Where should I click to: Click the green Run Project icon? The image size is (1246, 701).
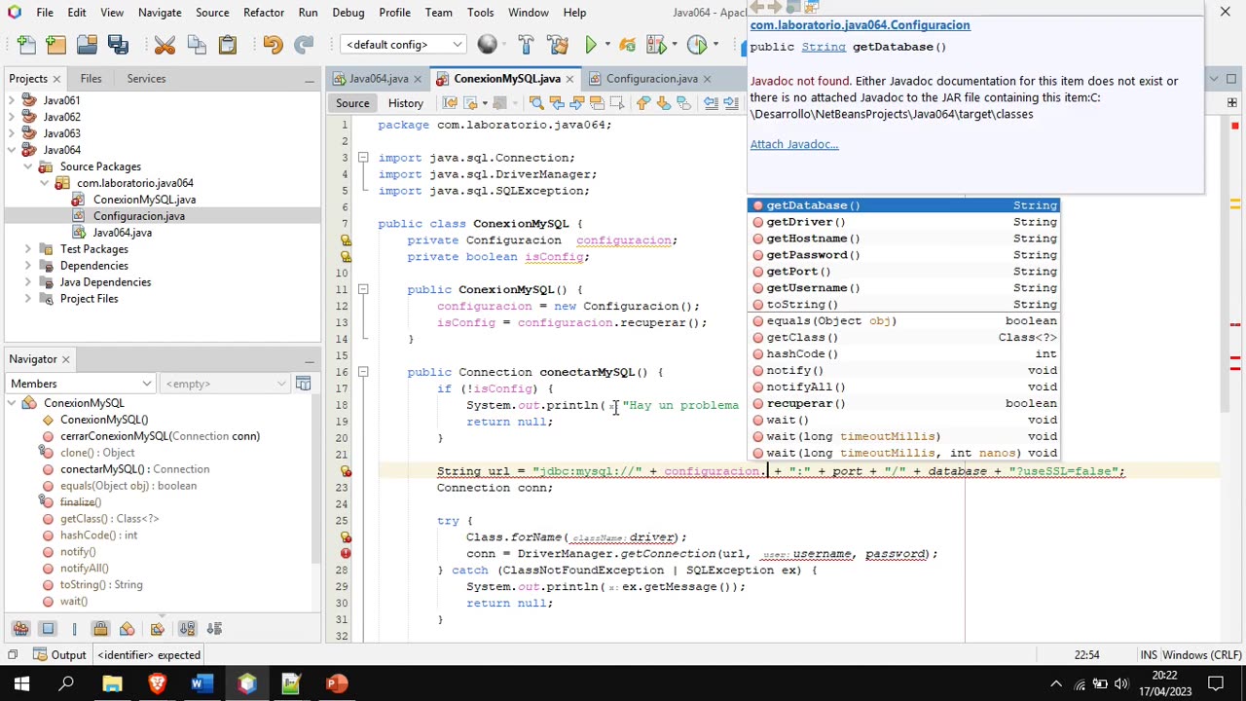(x=591, y=45)
